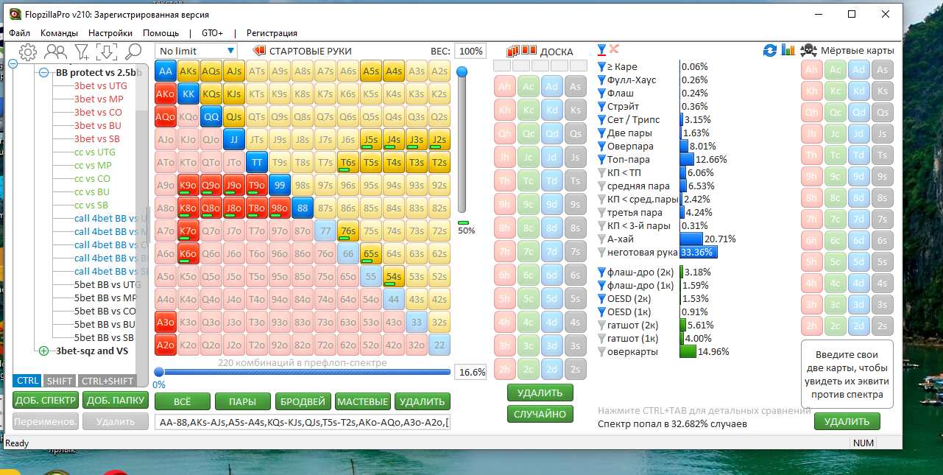Select the AA hand cell

pyautogui.click(x=166, y=71)
